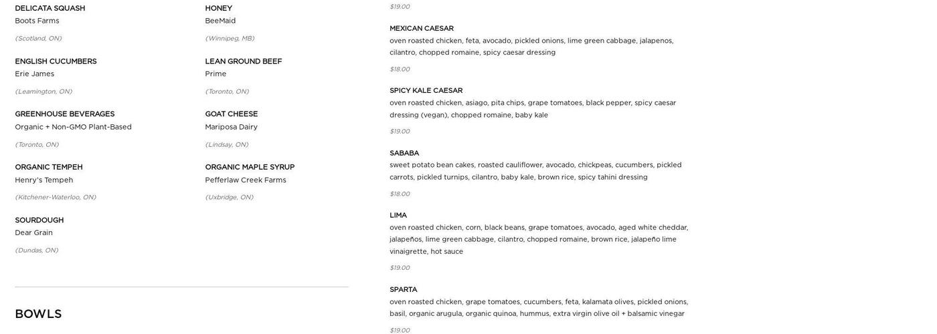Click the ORGANIC MAPLE SYRUP heading
The image size is (937, 334).
[x=250, y=168]
